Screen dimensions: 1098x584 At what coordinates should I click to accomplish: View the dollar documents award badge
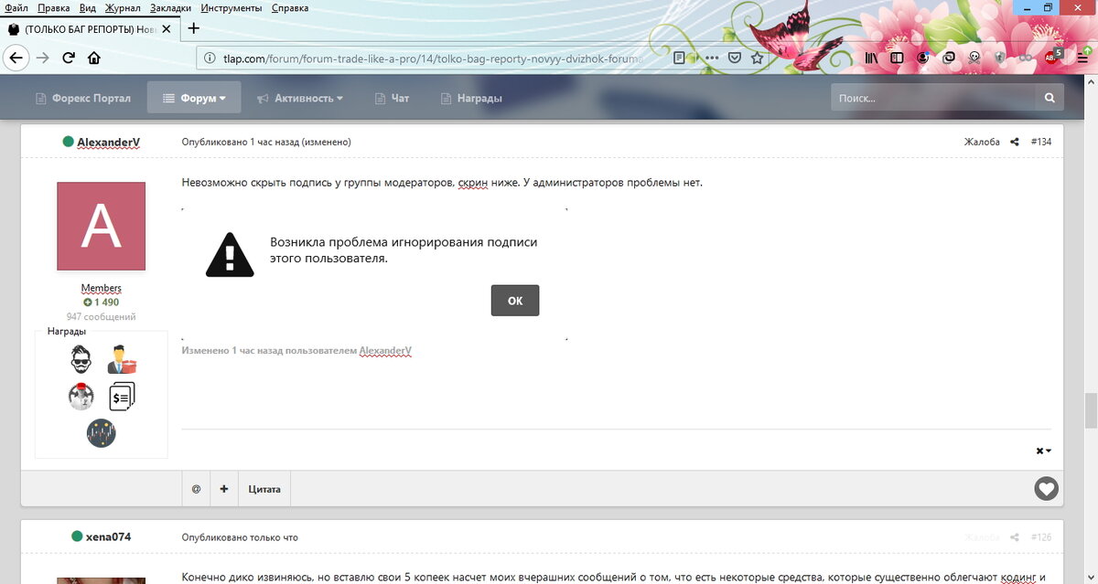(x=121, y=397)
